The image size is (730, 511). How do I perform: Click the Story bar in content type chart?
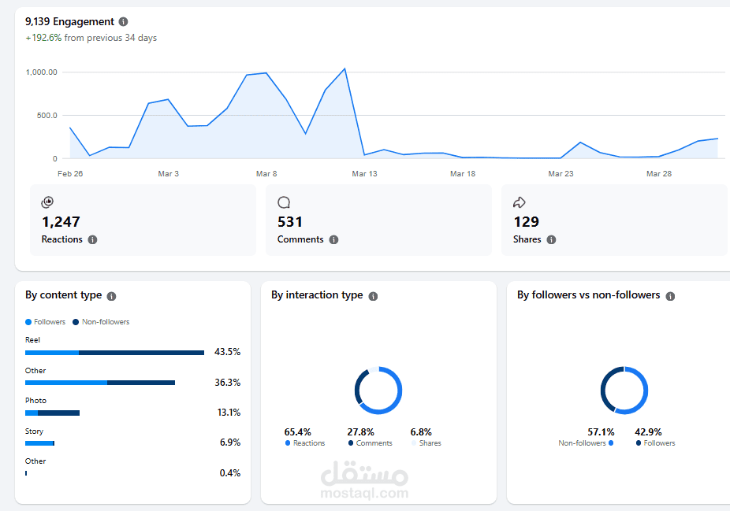tap(39, 443)
